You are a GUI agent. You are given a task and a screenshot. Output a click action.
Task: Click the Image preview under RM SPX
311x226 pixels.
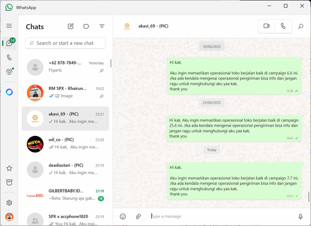[64, 96]
